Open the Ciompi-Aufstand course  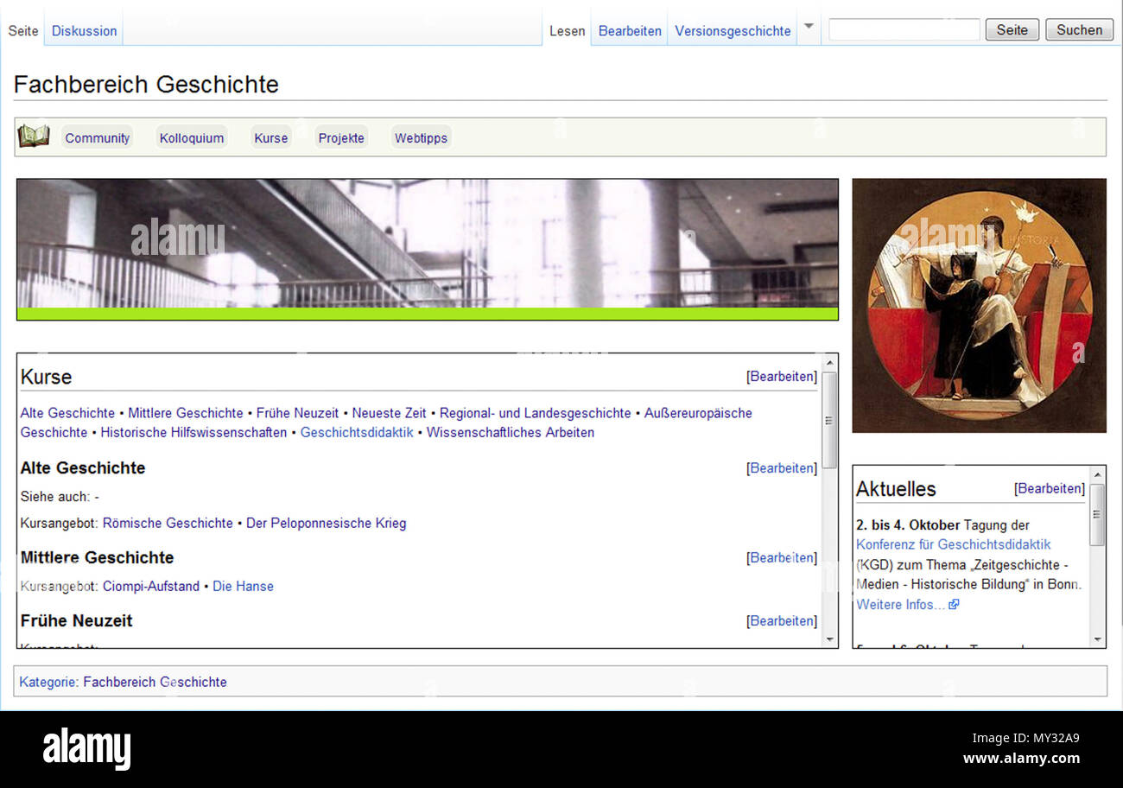pos(151,586)
